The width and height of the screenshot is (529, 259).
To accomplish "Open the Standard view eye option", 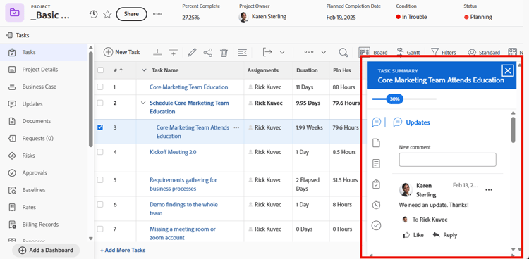I will 484,53.
